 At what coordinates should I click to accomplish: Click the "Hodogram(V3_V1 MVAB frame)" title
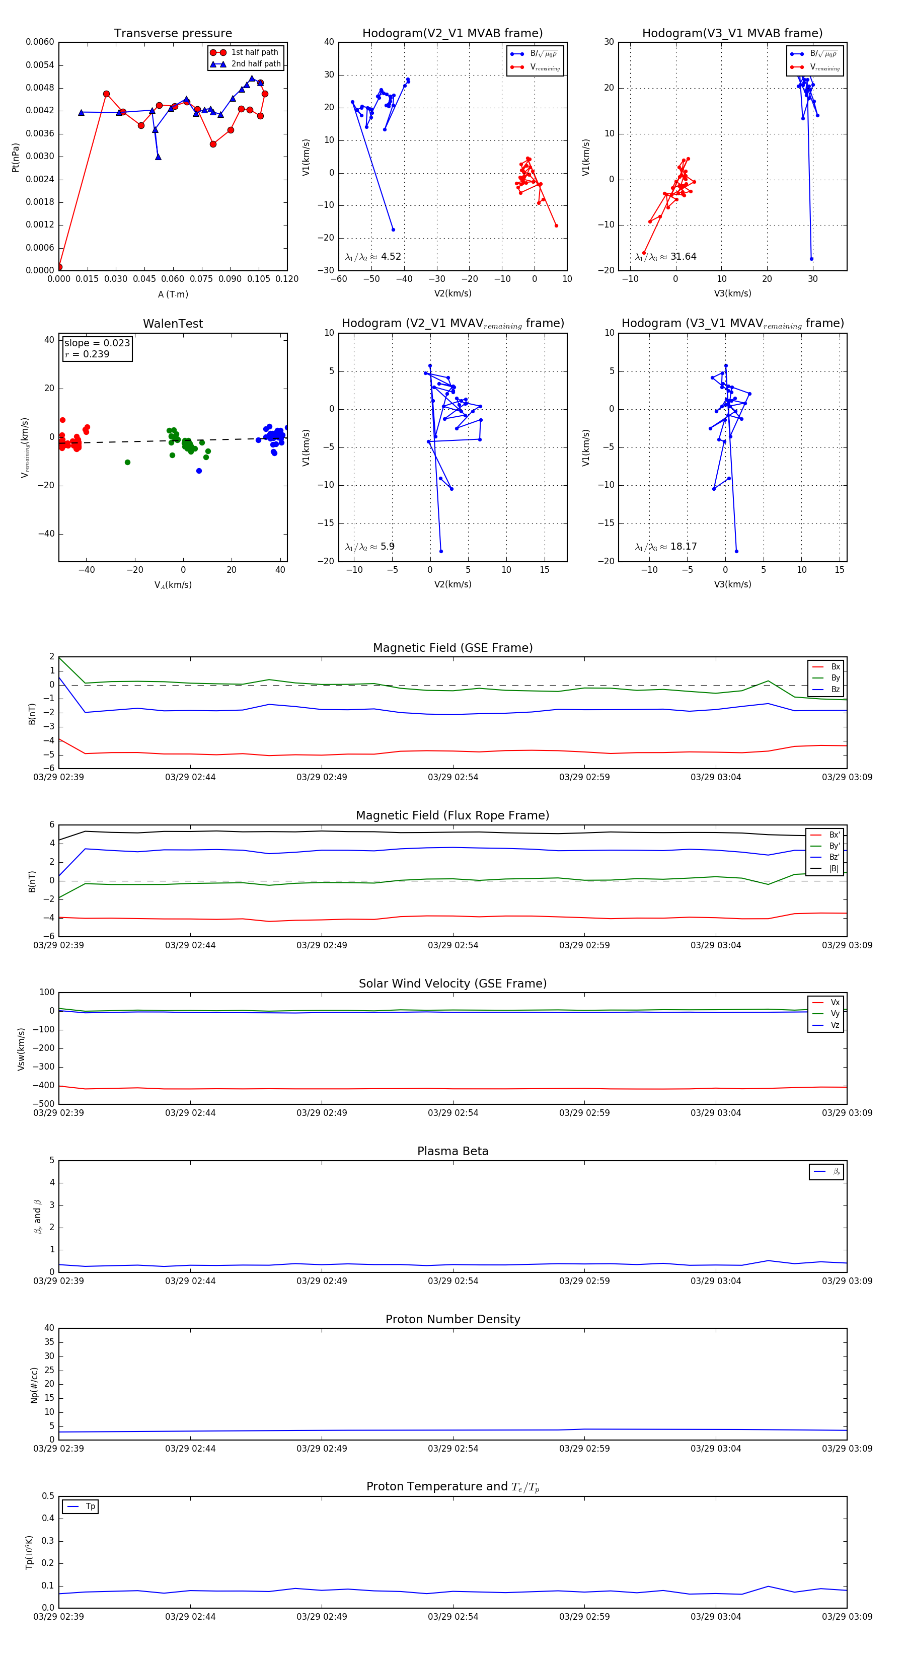[732, 34]
